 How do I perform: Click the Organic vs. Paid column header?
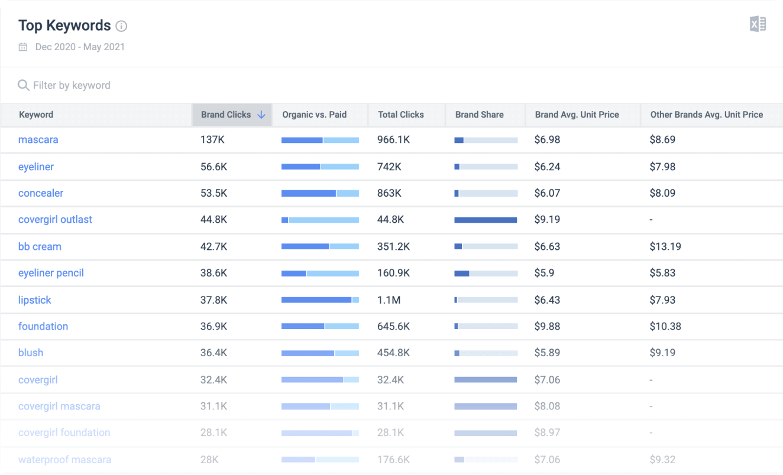tap(313, 115)
